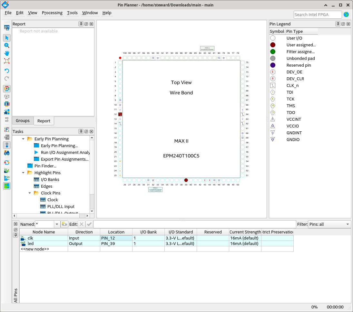Open the View menu
Image resolution: width=353 pixels, height=312 pixels.
pyautogui.click(x=33, y=13)
